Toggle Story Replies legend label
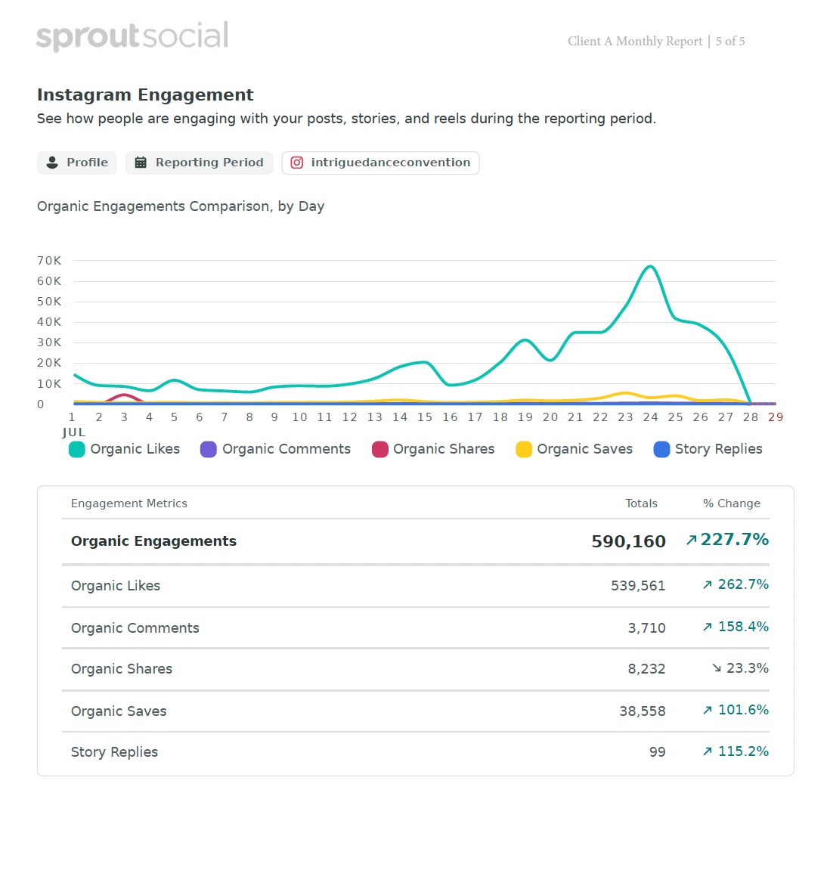The width and height of the screenshot is (827, 886). (x=719, y=449)
